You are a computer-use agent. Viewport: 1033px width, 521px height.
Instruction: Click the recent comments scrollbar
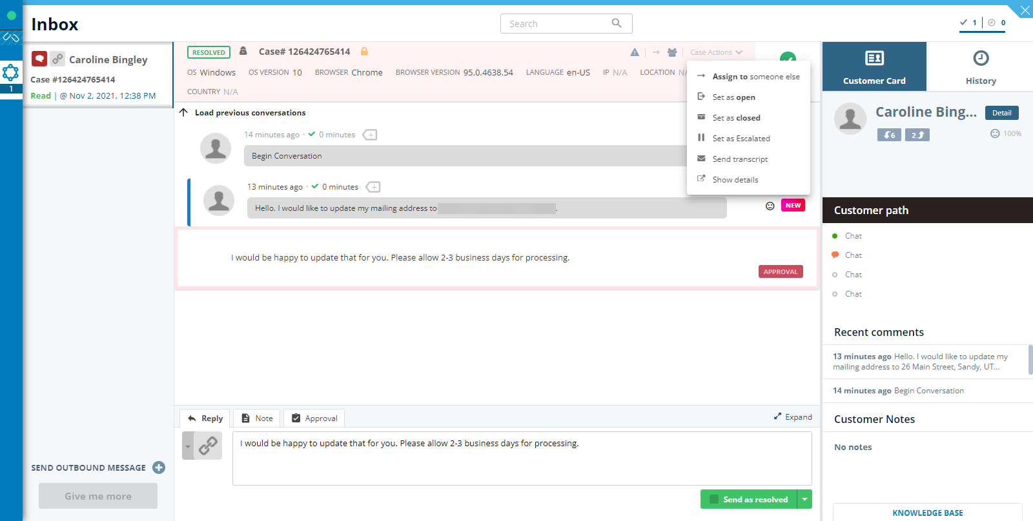pos(1030,360)
